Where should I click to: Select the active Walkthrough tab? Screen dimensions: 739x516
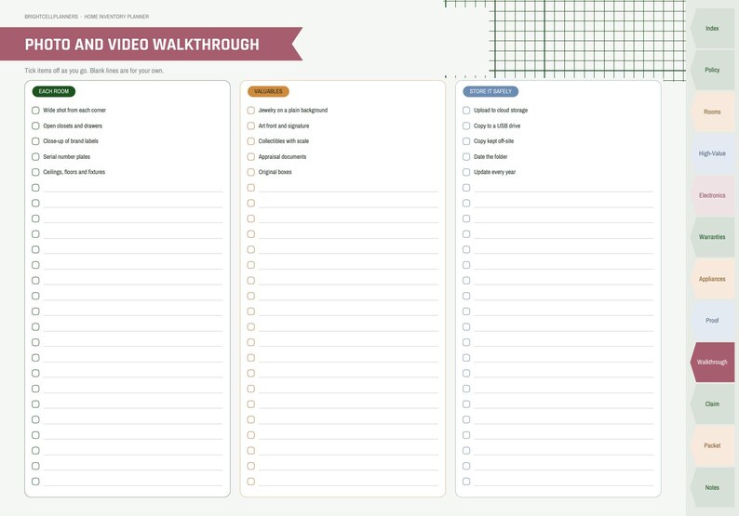[712, 362]
